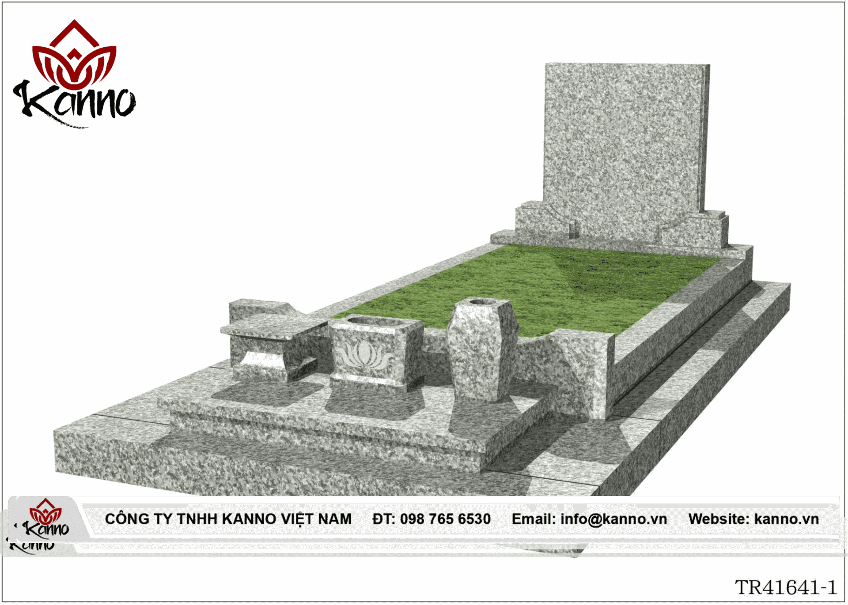Click the large Kanno logo at top left
Image resolution: width=848 pixels, height=605 pixels.
(x=74, y=74)
